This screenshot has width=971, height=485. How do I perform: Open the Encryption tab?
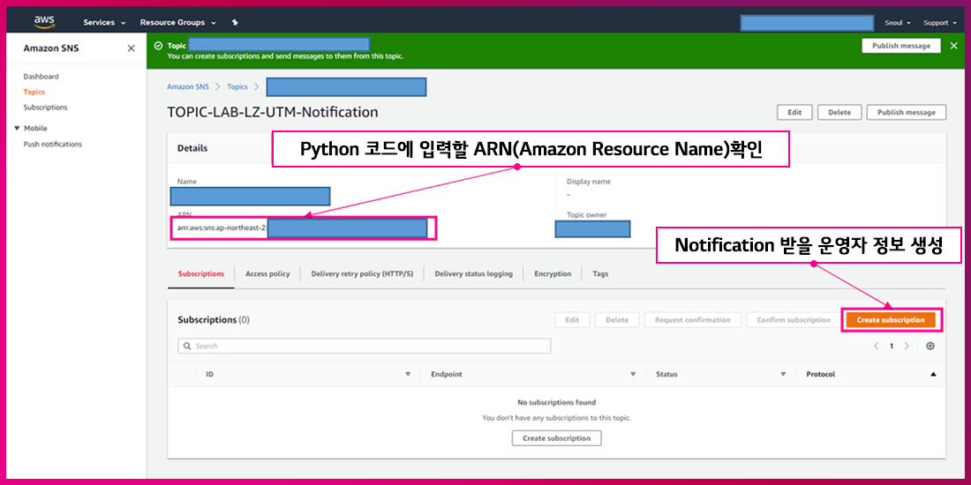point(553,274)
